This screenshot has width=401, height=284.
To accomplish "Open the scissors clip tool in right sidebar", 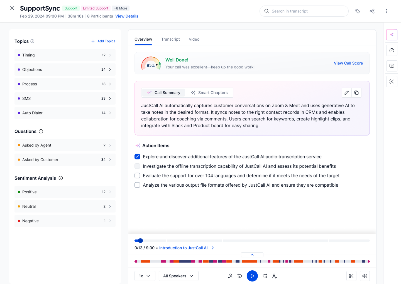I will pyautogui.click(x=392, y=82).
